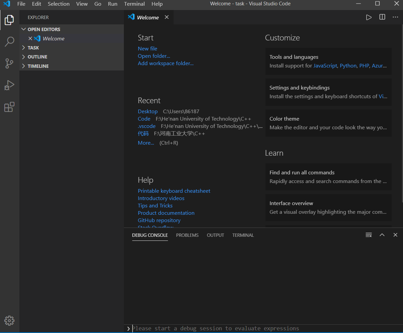Click the VS Code logo in title bar
403x333 pixels.
(7, 4)
